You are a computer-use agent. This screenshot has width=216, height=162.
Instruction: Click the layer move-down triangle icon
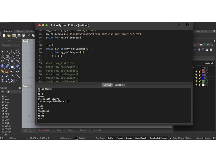tap(195, 50)
